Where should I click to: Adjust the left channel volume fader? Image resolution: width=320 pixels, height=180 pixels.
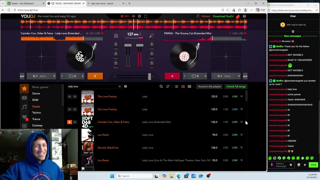[128, 45]
